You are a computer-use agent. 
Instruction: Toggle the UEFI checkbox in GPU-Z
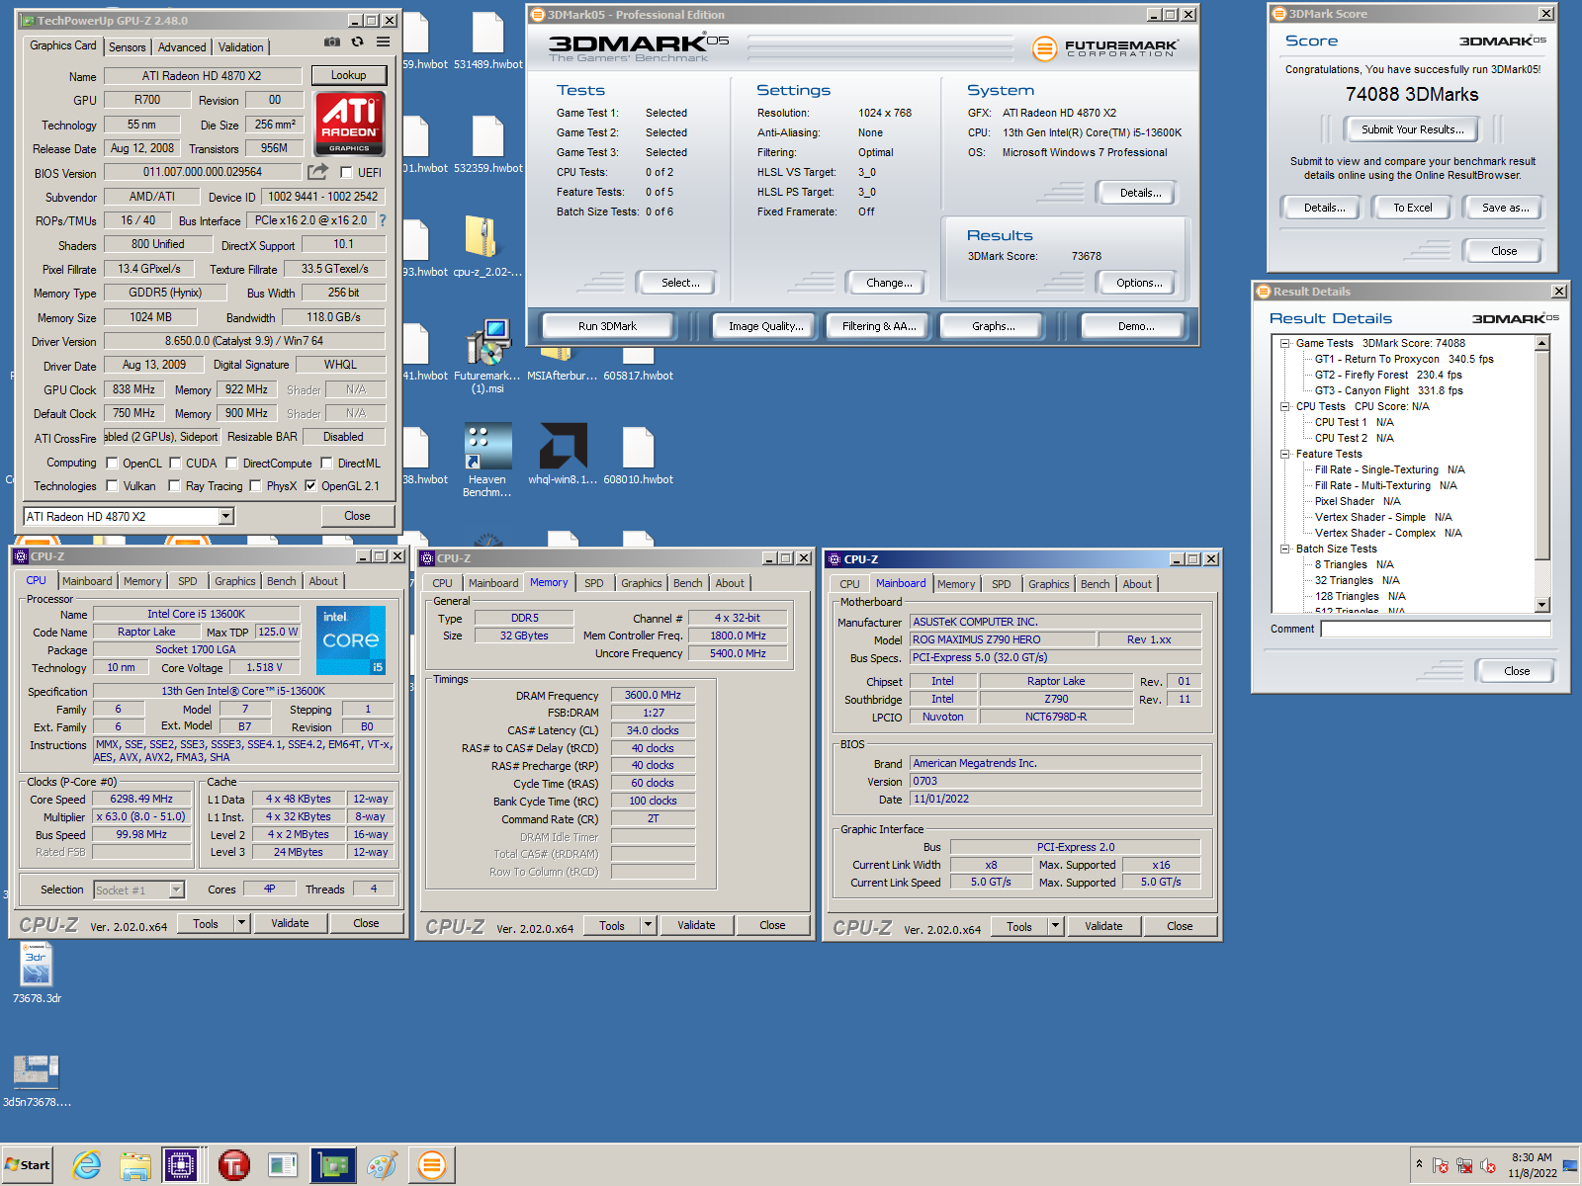(x=347, y=172)
